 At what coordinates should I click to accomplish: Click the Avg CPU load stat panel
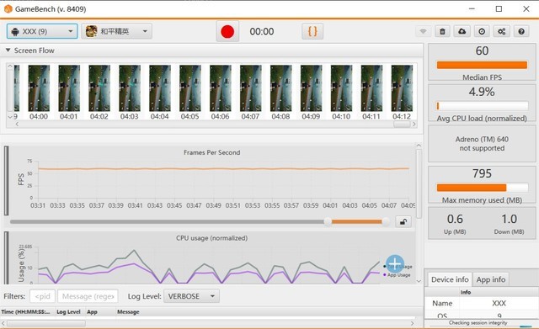tap(482, 103)
